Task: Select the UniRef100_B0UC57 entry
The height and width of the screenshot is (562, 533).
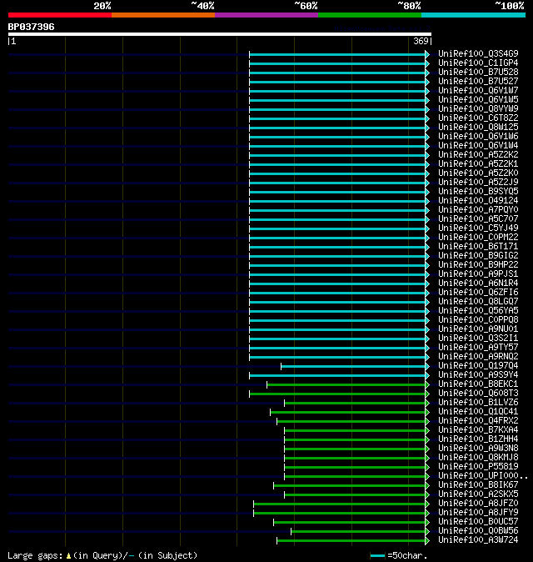Action: pos(478,521)
